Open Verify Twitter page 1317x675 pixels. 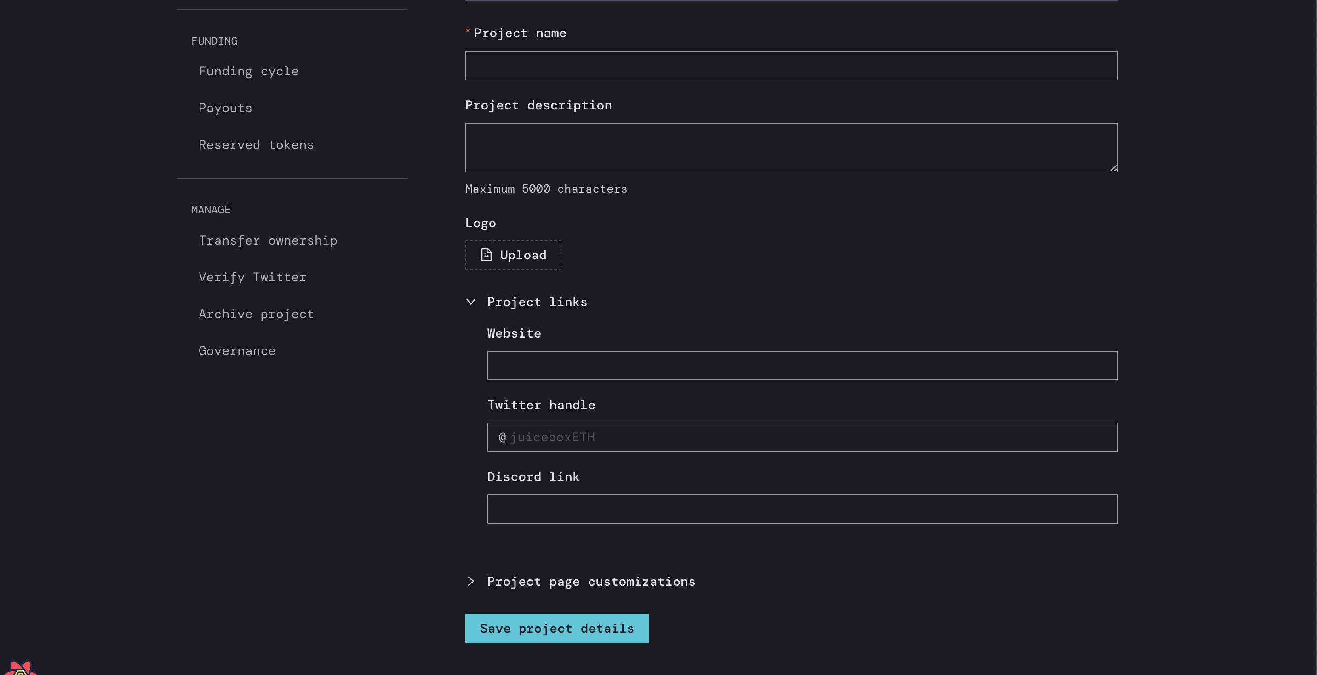tap(252, 277)
